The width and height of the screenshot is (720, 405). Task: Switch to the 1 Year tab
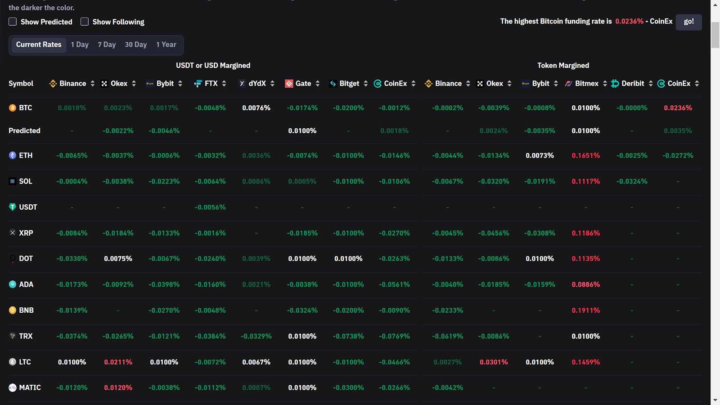[166, 45]
